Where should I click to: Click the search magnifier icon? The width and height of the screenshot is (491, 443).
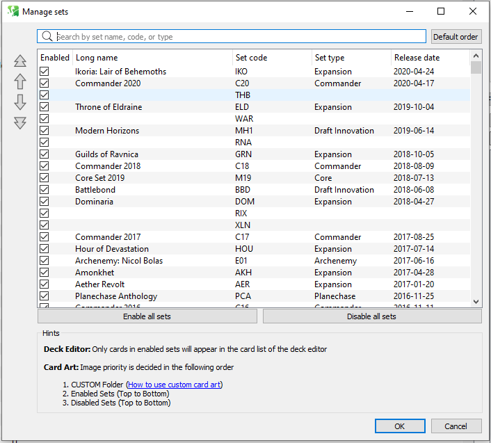coord(47,36)
